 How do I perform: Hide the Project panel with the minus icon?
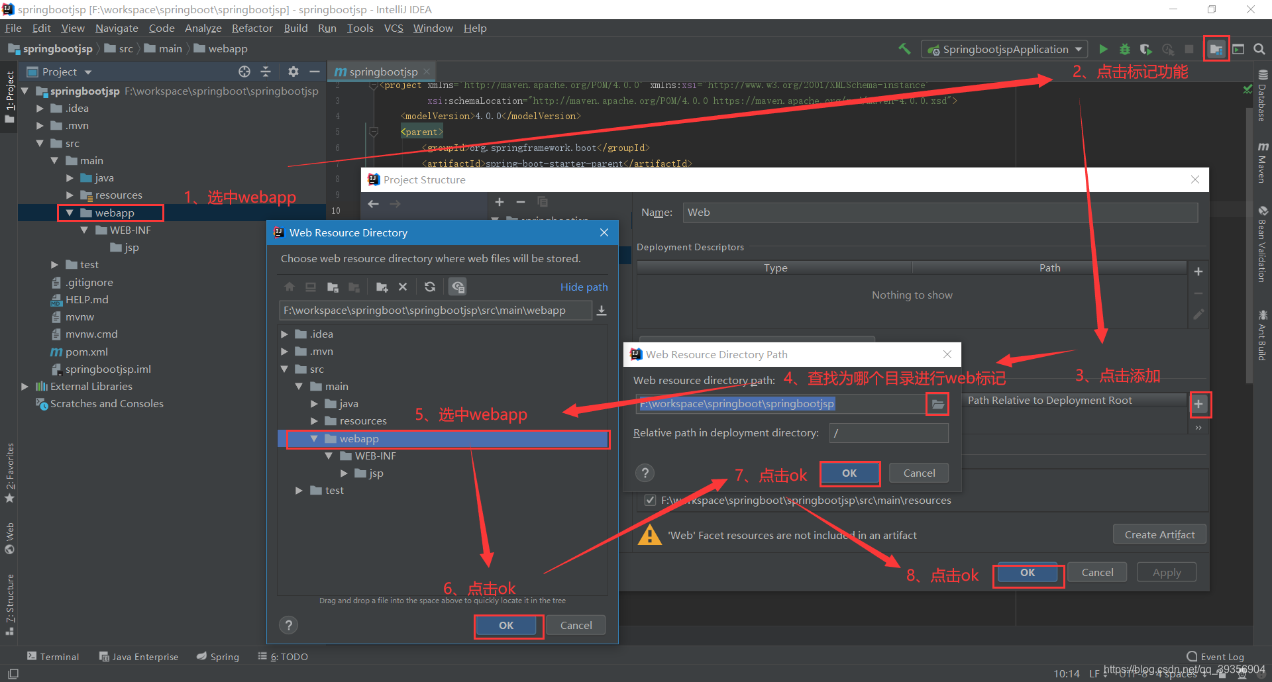(315, 72)
